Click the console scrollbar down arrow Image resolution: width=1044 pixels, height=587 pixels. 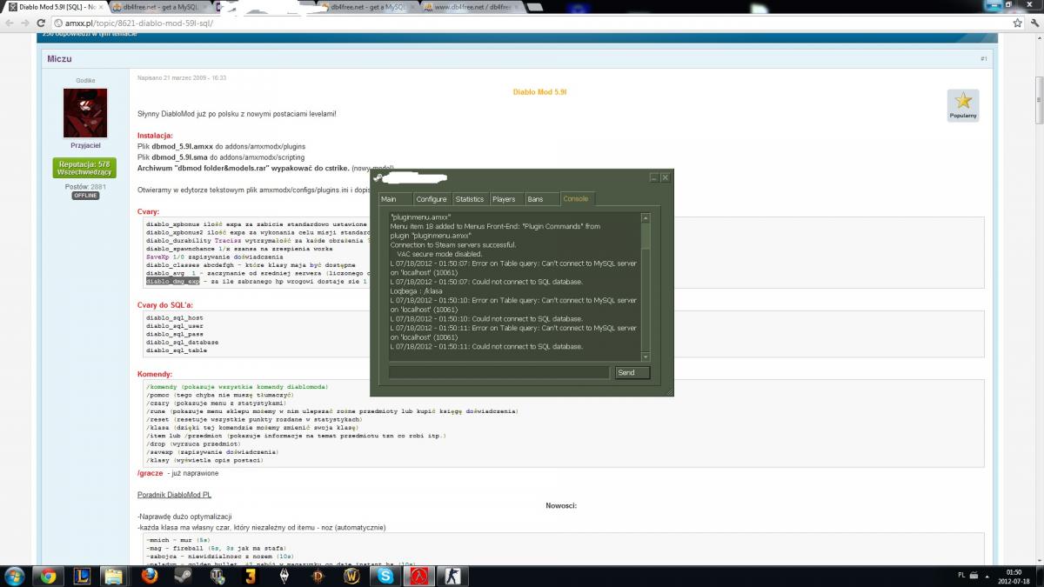tap(645, 357)
